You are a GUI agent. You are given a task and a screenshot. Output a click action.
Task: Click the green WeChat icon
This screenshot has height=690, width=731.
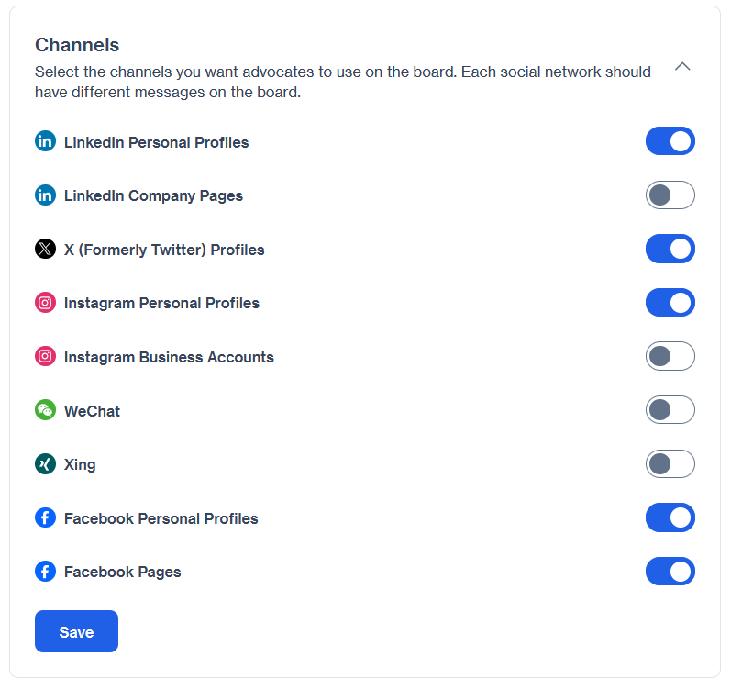(45, 410)
